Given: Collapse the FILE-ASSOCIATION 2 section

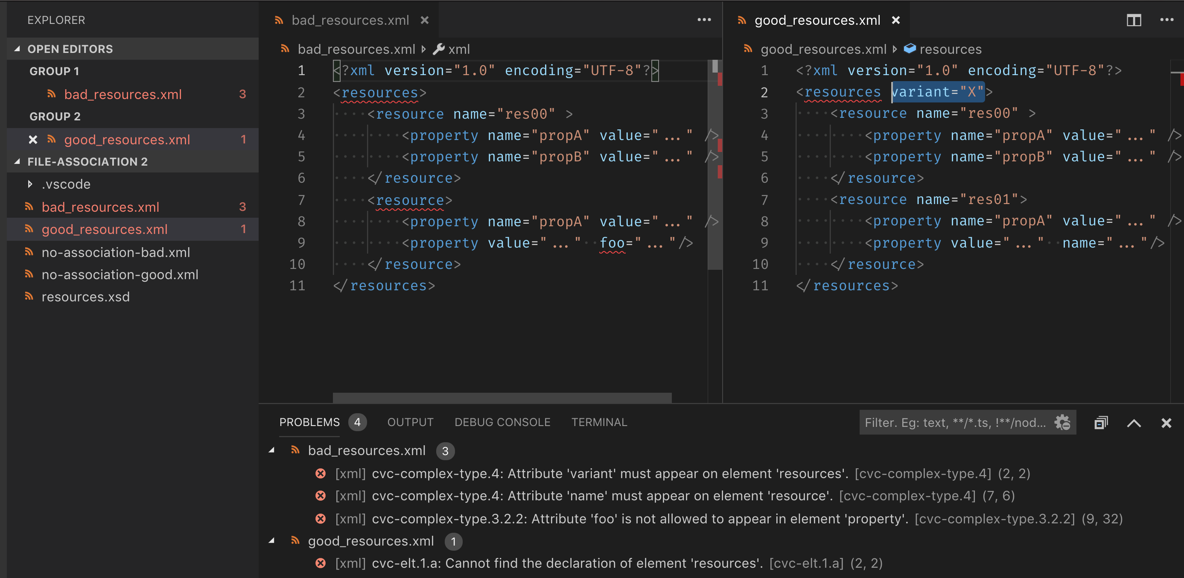Looking at the screenshot, I should click(x=17, y=161).
